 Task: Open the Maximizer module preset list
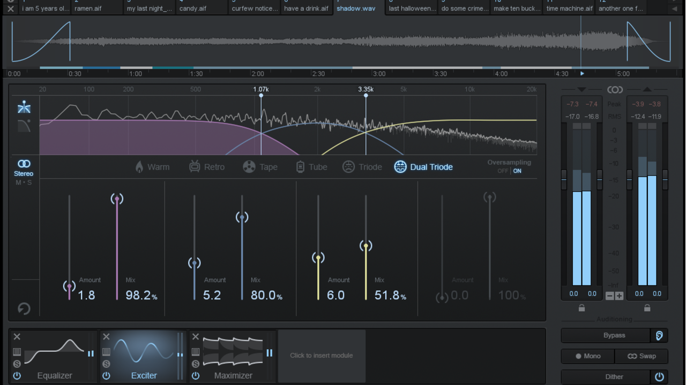pyautogui.click(x=196, y=352)
